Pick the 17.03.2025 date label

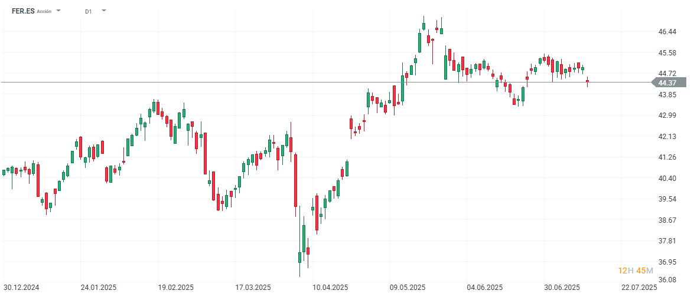click(253, 288)
